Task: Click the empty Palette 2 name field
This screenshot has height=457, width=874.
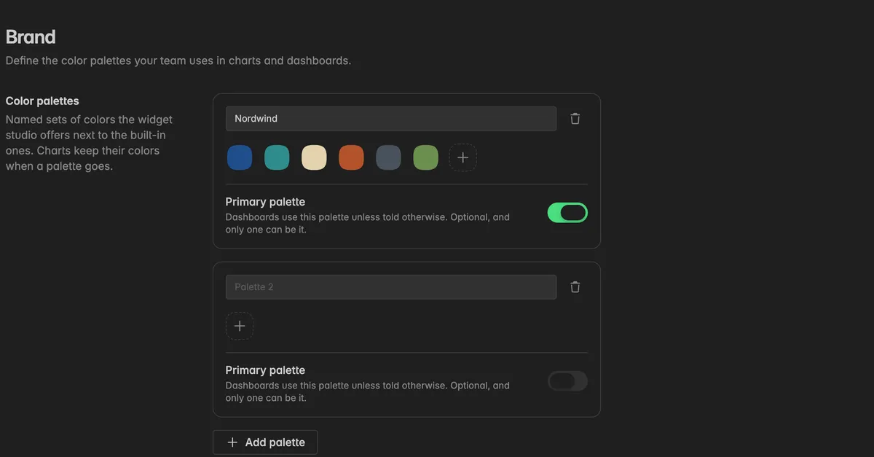Action: 391,287
